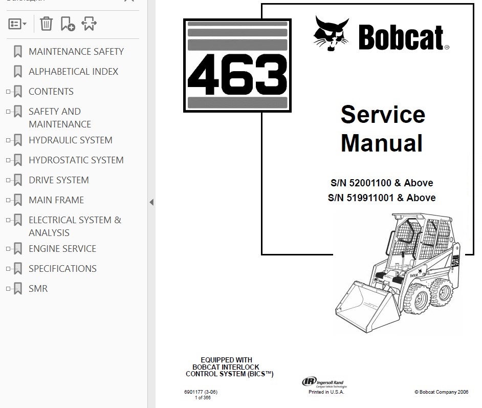482x408 pixels.
Task: Click the add new bookmark icon
Action: coord(67,24)
